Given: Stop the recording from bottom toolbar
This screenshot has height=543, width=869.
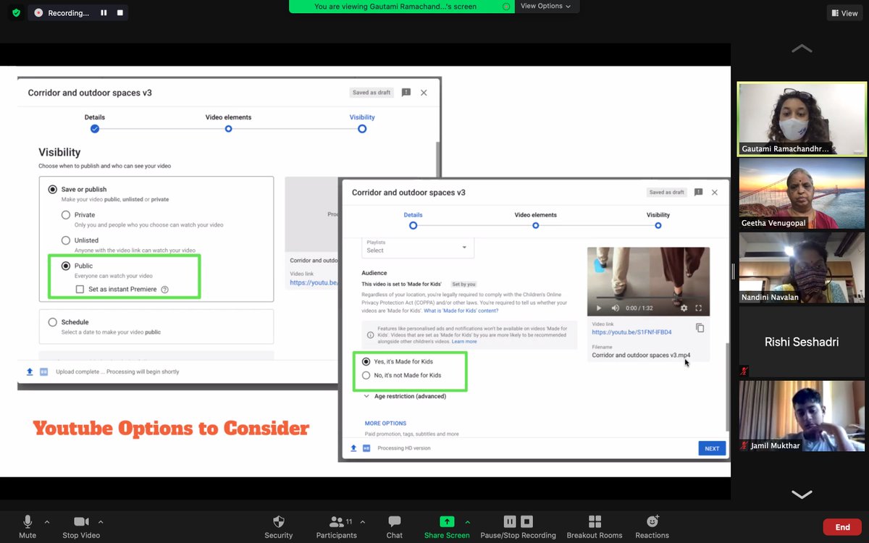Looking at the screenshot, I should (527, 521).
